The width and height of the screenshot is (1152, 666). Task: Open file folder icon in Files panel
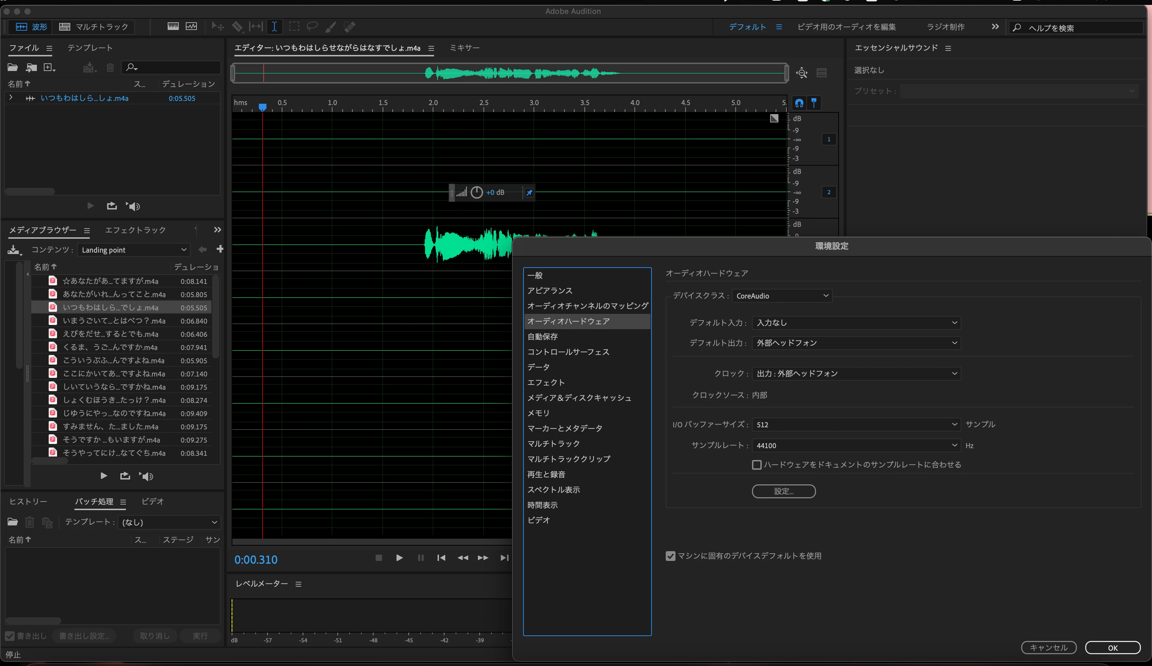13,68
